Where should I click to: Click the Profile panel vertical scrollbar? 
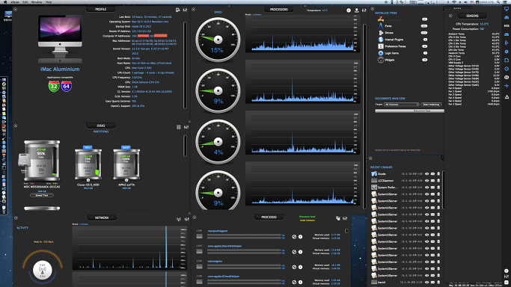(x=185, y=65)
